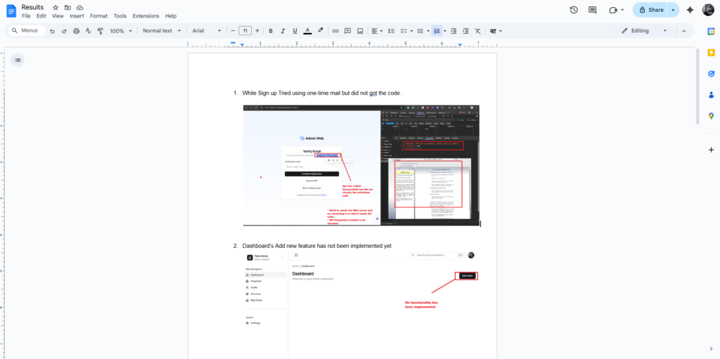Open Google Maps side panel
This screenshot has height=359, width=720.
pyautogui.click(x=712, y=116)
